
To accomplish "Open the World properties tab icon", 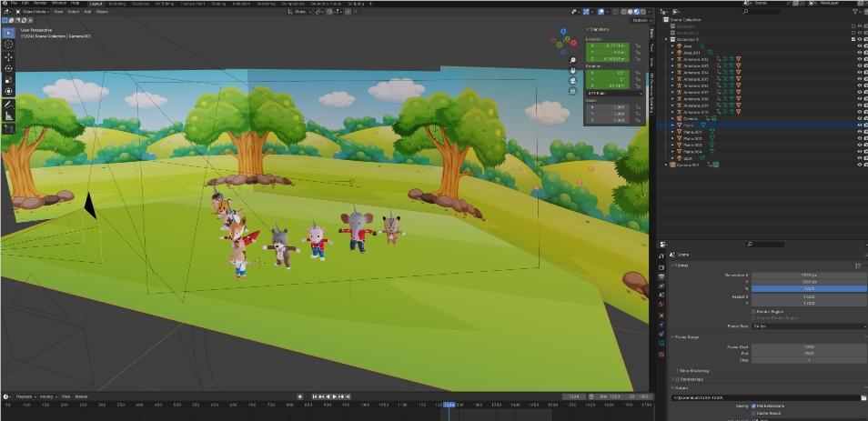I will coord(661,305).
